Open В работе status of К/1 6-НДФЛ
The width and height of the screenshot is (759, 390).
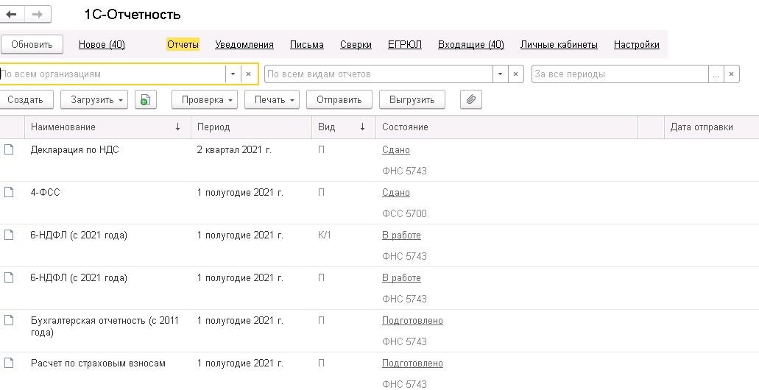pyautogui.click(x=401, y=235)
